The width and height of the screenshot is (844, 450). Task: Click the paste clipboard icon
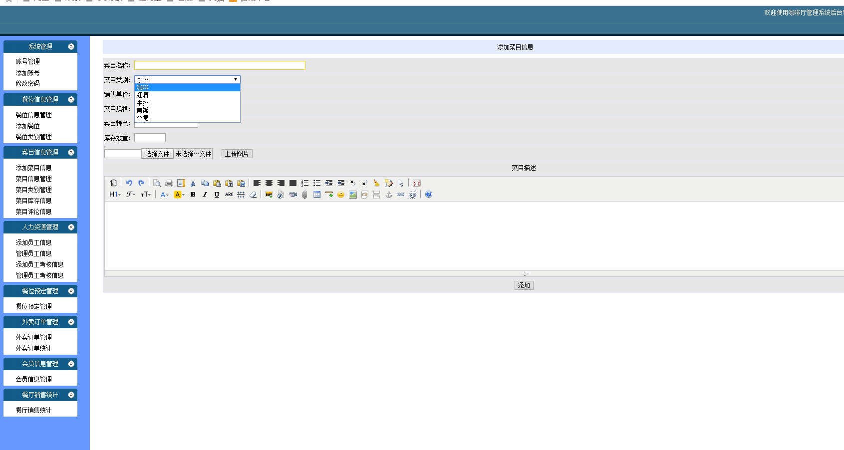(x=217, y=183)
